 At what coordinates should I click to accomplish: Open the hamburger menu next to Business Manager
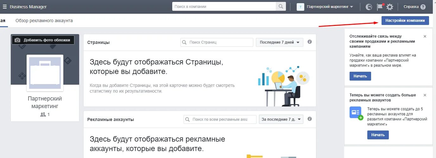tap(4, 7)
